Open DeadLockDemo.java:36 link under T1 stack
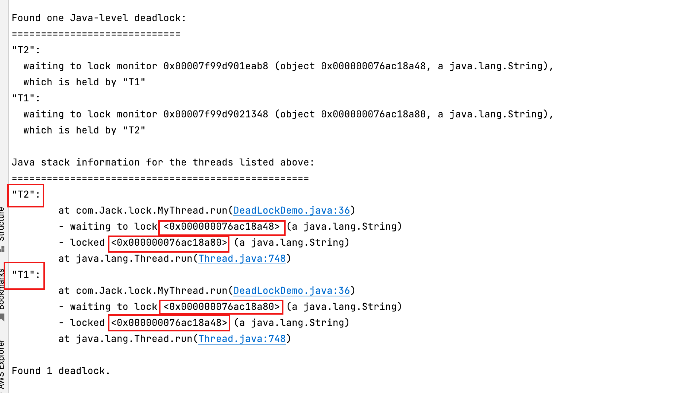This screenshot has height=393, width=677. 291,291
